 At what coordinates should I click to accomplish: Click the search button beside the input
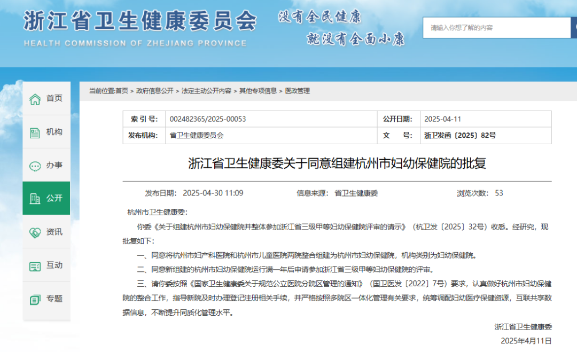(574, 28)
